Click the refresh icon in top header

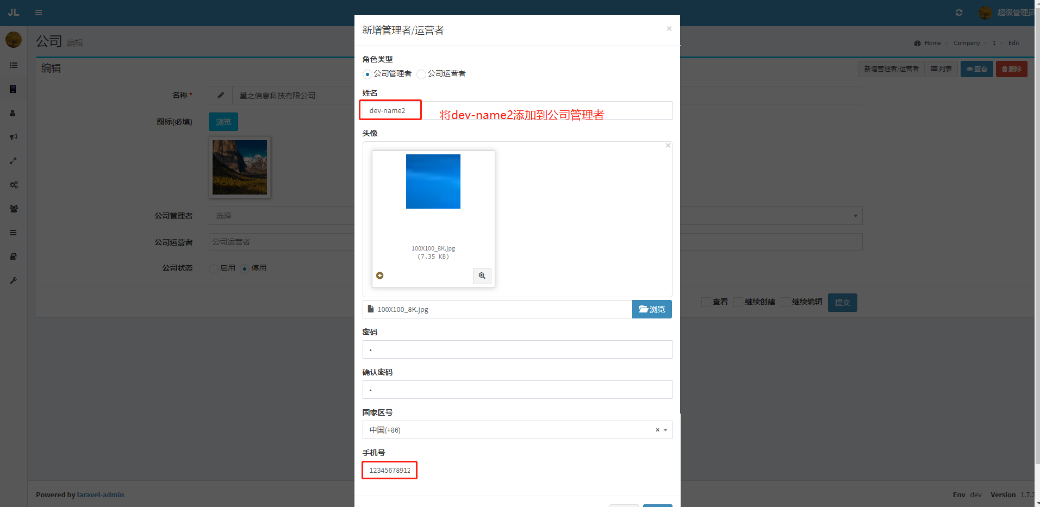[x=959, y=12]
